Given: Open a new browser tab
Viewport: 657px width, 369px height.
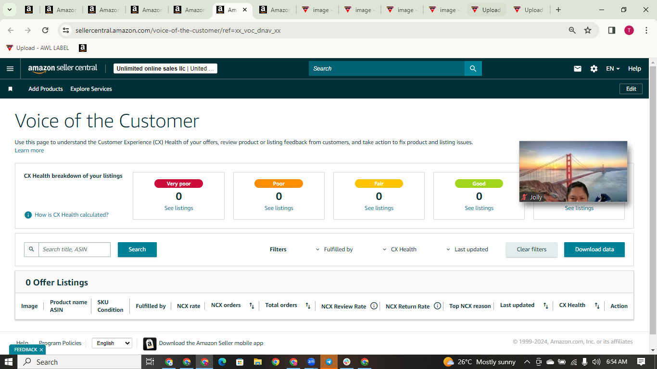Looking at the screenshot, I should (x=558, y=10).
